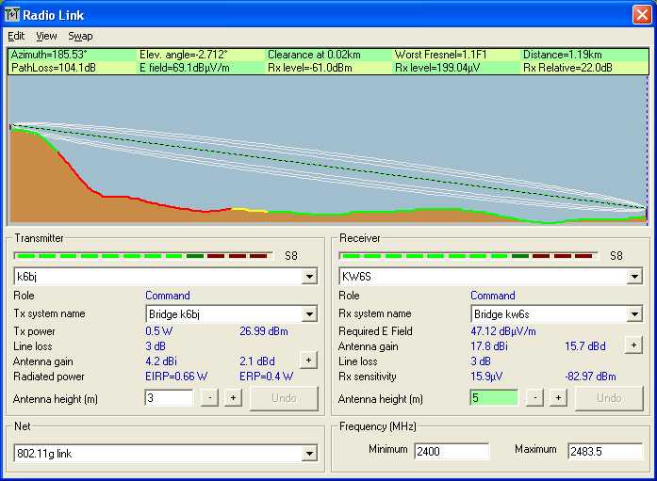Select the Minimum frequency input field
657x481 pixels.
[x=451, y=451]
